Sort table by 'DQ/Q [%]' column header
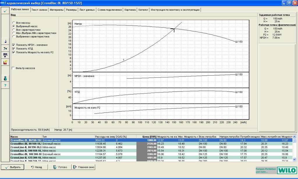Screen dimensions: 298x179 tap(126, 137)
